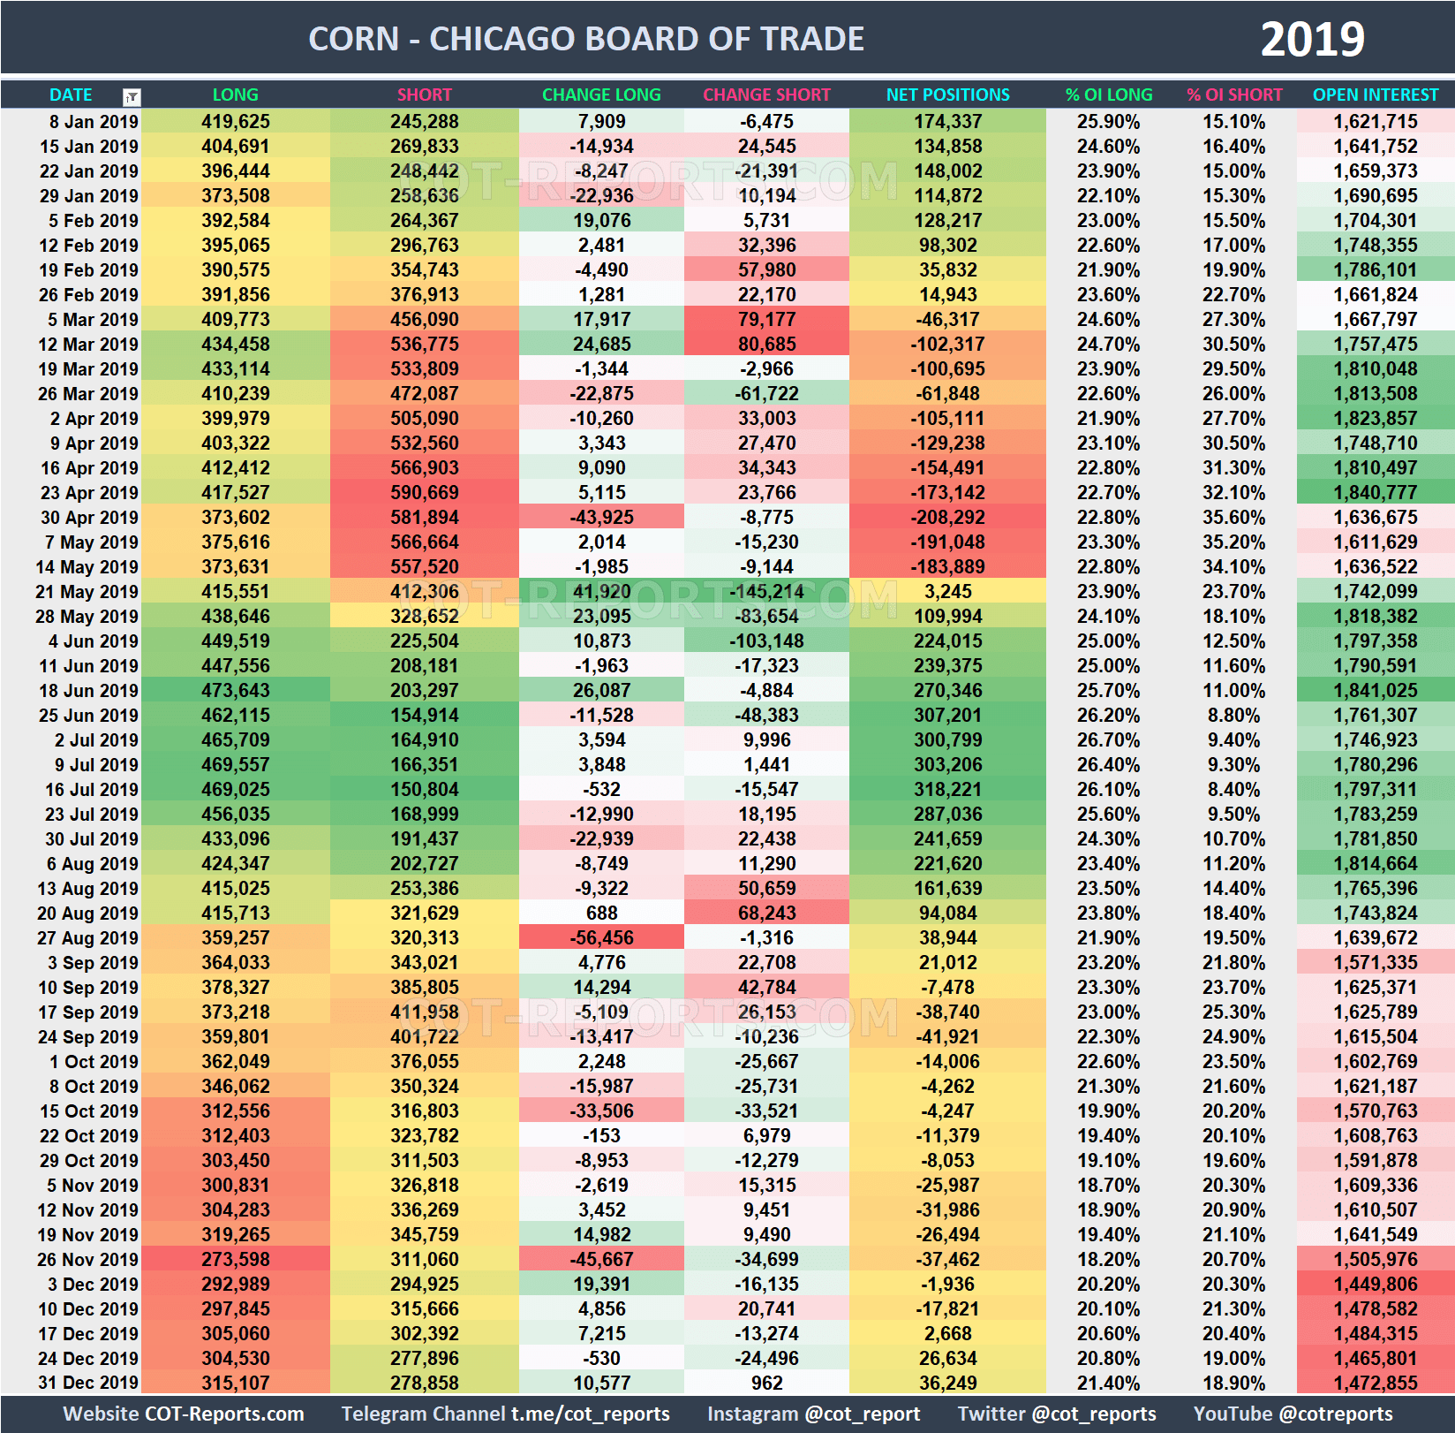Image resolution: width=1455 pixels, height=1433 pixels.
Task: Select the NET POSITIONS column header
Action: click(947, 95)
